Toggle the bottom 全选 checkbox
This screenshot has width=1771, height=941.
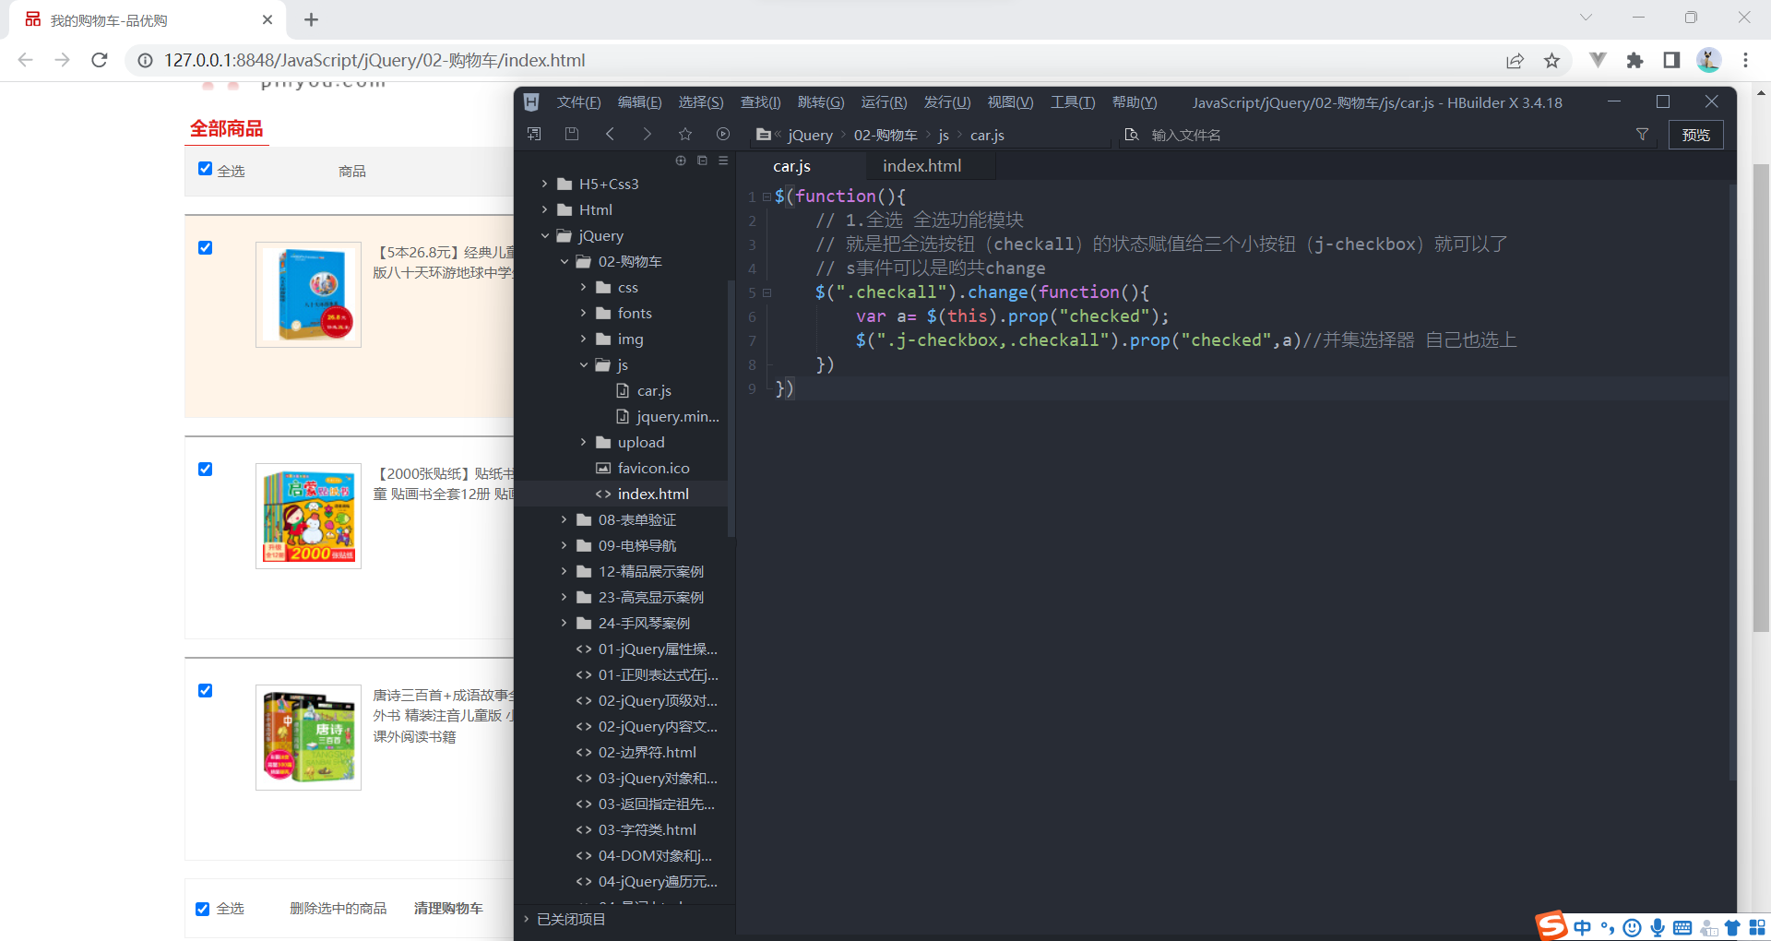202,908
